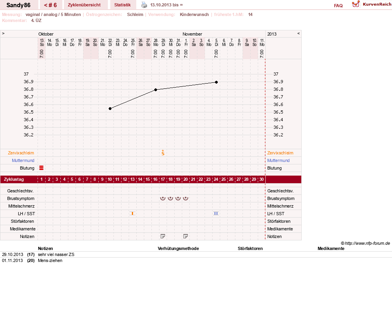Click the Oktober month label
Image resolution: width=392 pixels, height=336 pixels.
[46, 34]
